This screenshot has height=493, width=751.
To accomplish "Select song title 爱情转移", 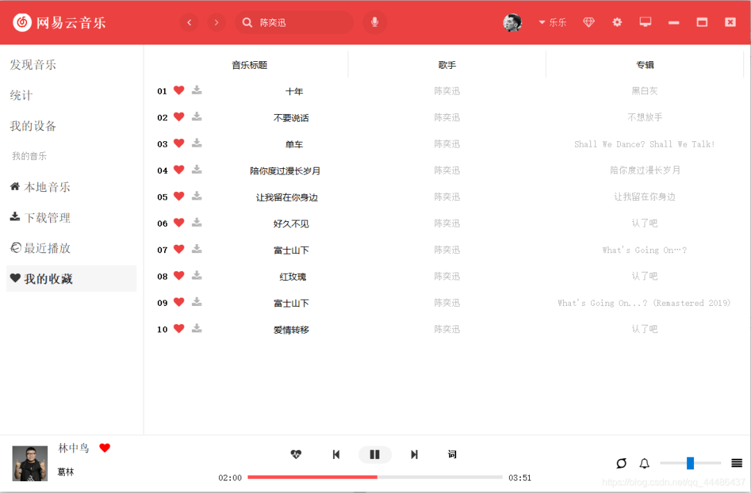I will (291, 330).
